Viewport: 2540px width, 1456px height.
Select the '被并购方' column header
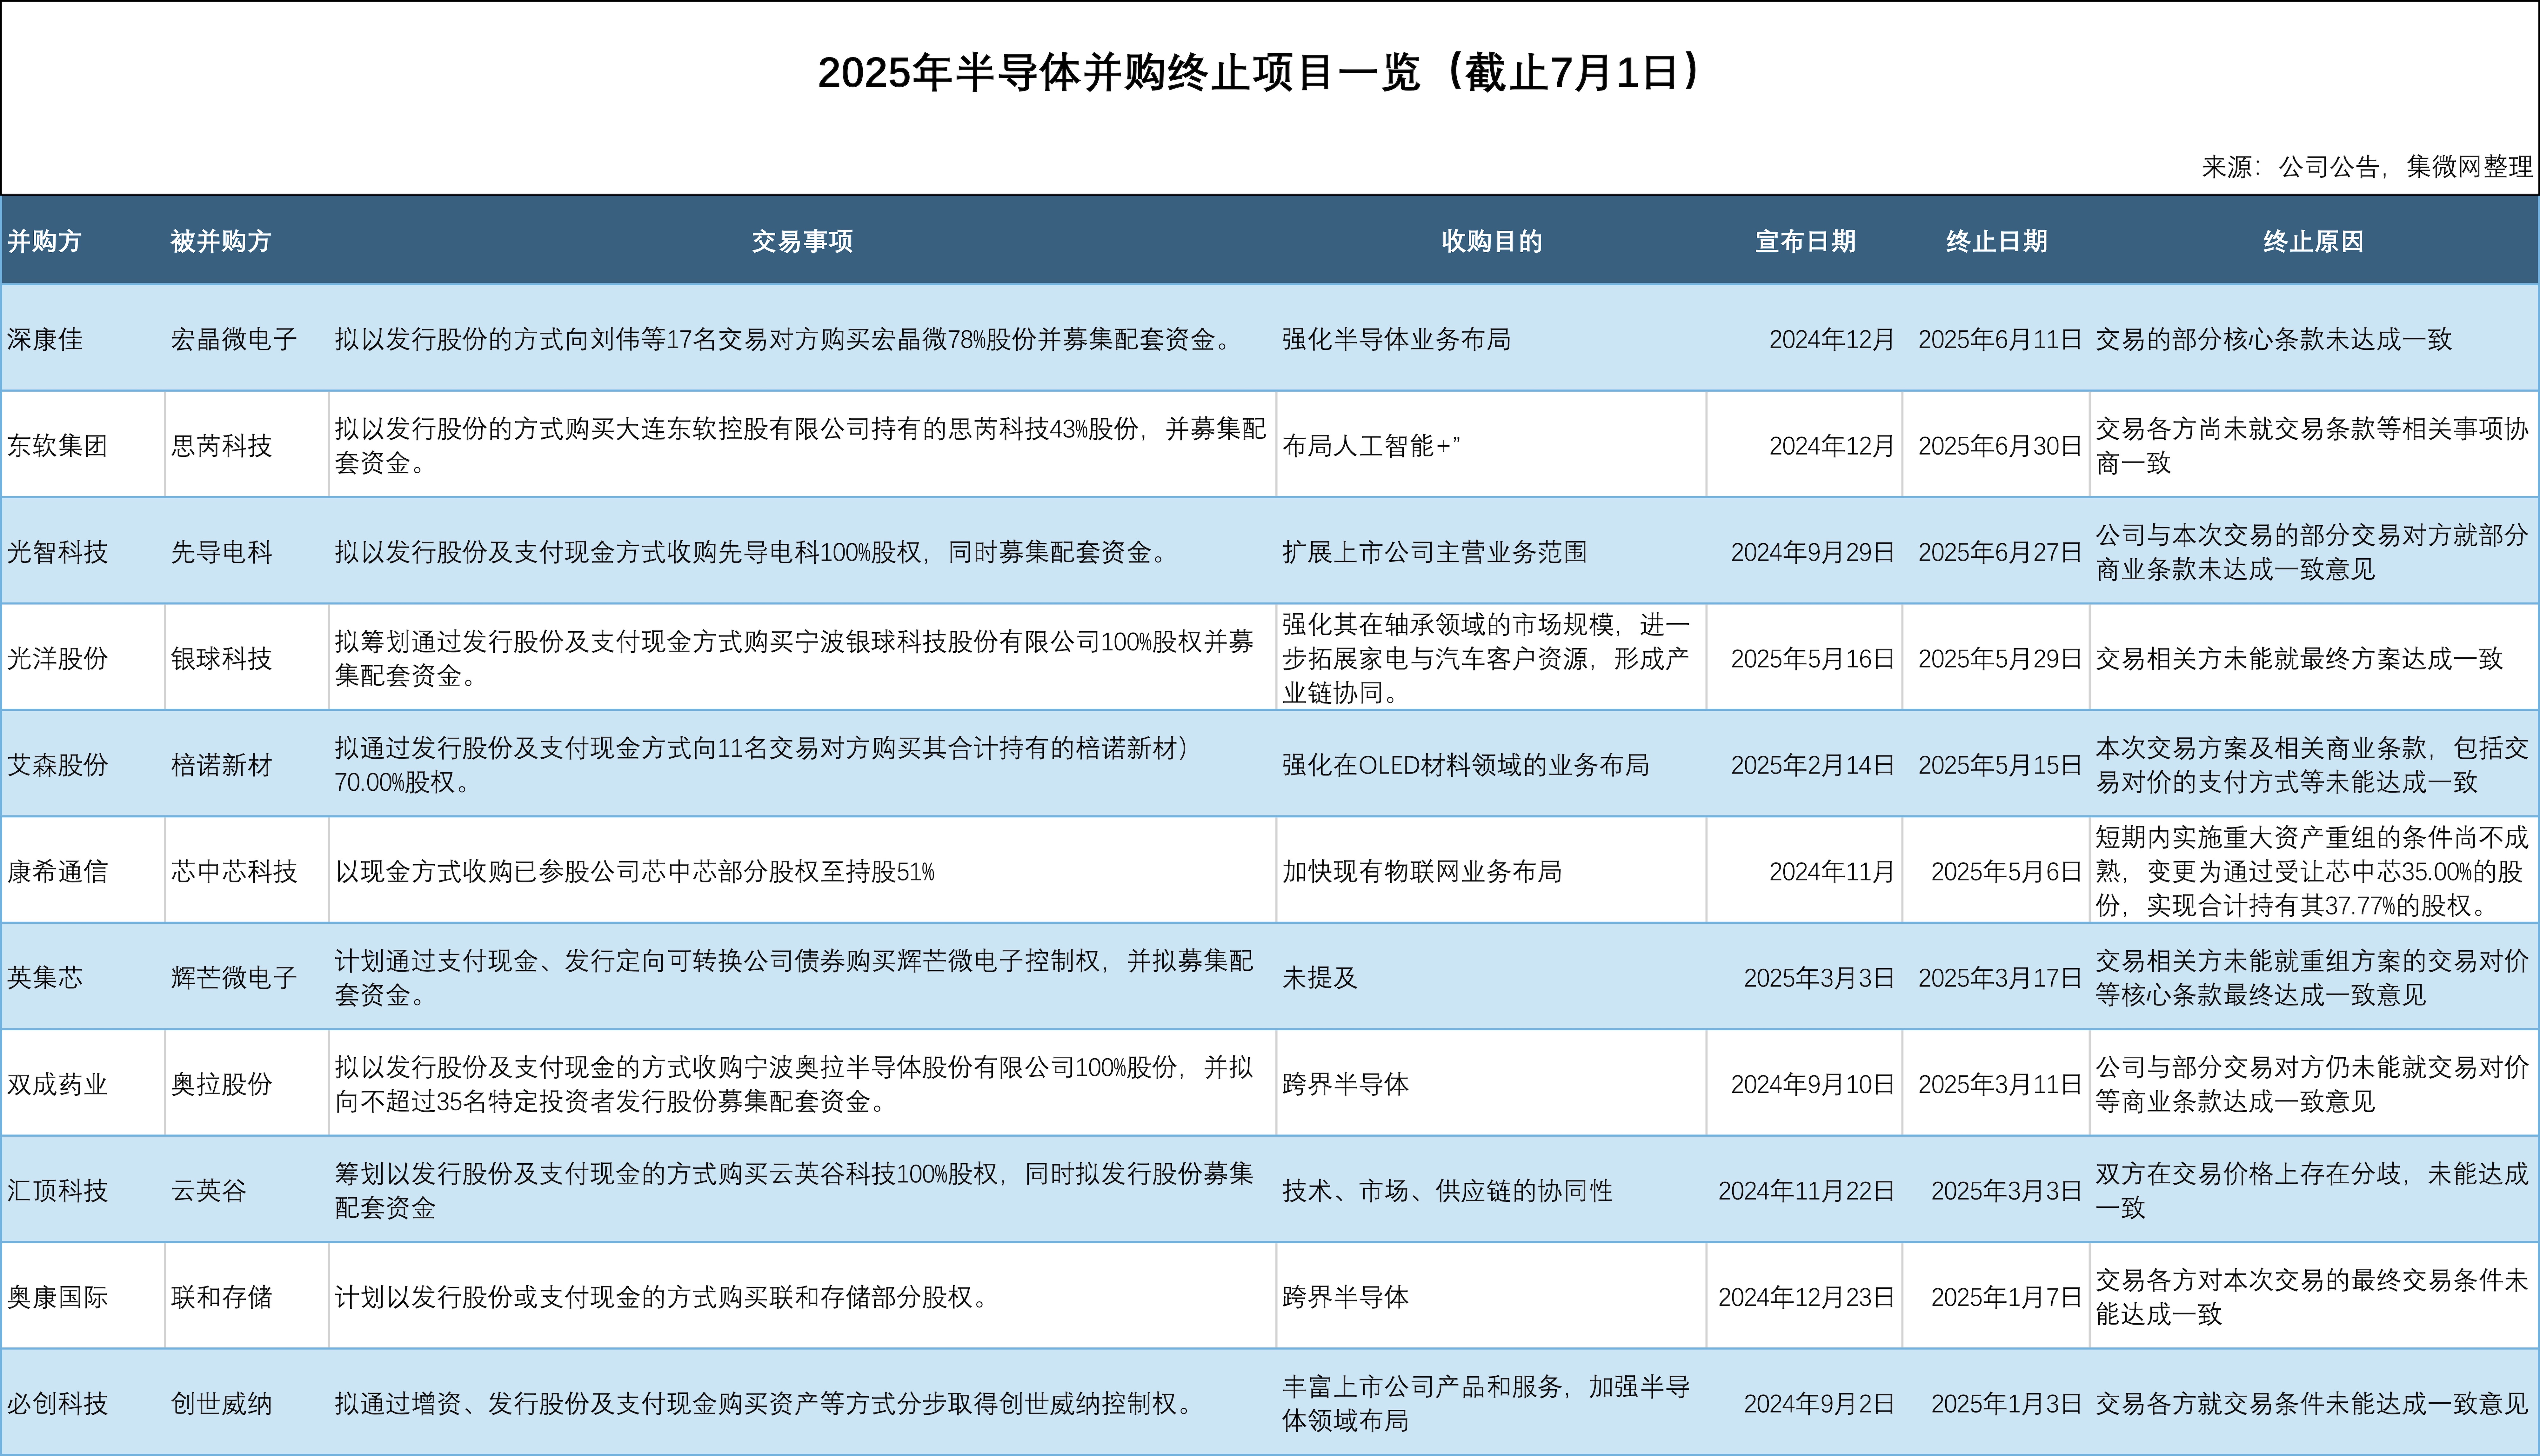coord(221,241)
